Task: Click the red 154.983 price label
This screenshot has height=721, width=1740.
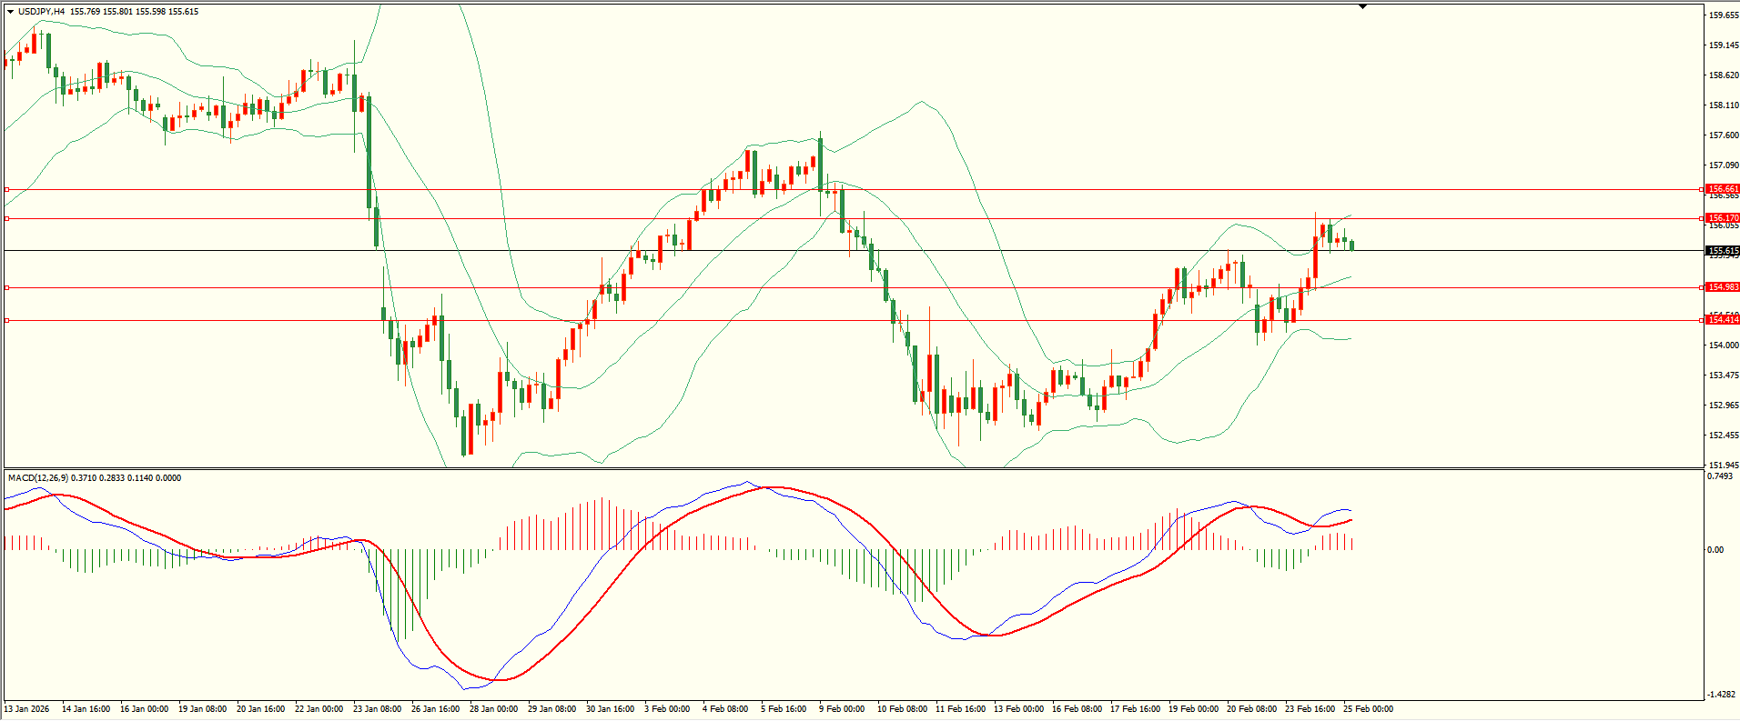Action: click(1723, 287)
